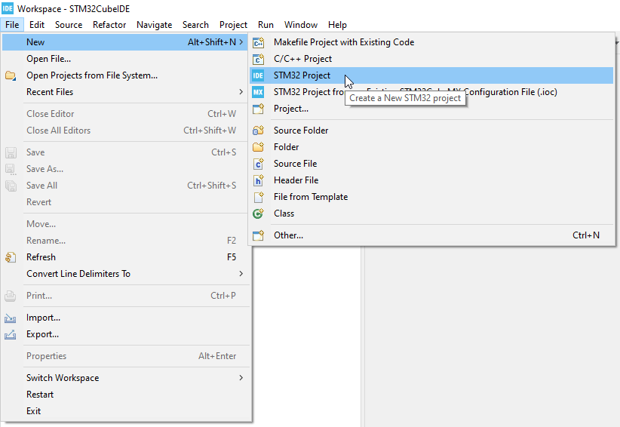The width and height of the screenshot is (620, 427).
Task: Click the Refresh icon in File menu
Action: point(11,257)
